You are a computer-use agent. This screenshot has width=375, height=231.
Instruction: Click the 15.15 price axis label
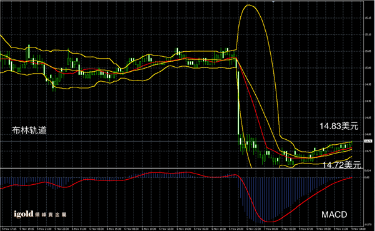point(368,17)
